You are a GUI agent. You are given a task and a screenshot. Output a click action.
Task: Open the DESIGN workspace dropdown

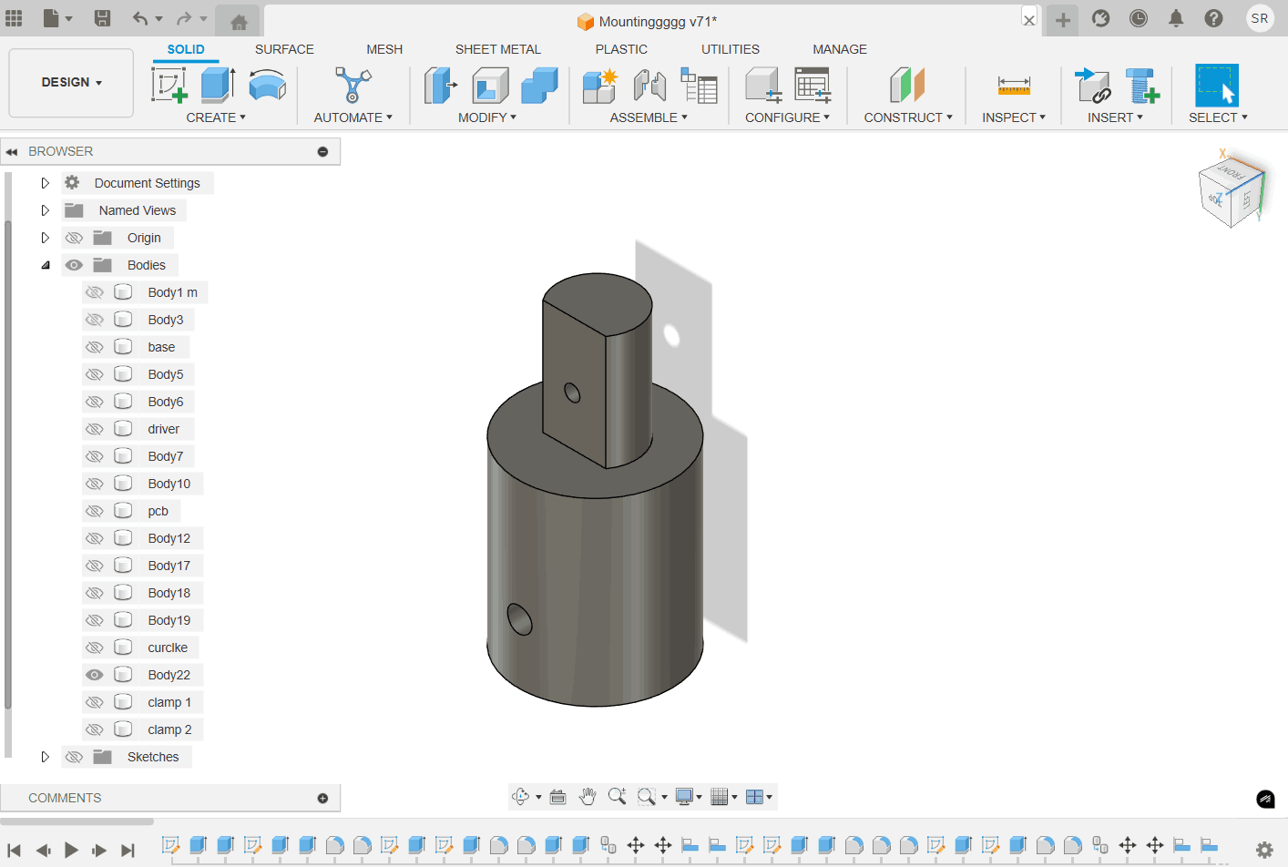click(x=71, y=83)
